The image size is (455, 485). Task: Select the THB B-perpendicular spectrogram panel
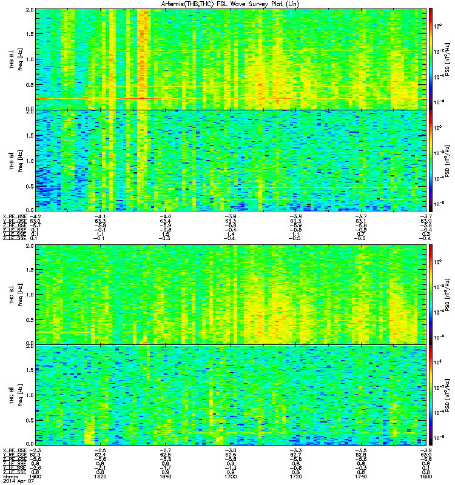point(231,59)
